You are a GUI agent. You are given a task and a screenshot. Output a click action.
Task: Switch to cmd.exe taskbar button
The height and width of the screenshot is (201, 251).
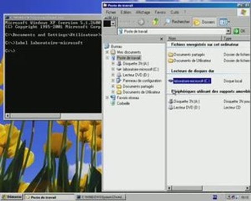coord(100,197)
